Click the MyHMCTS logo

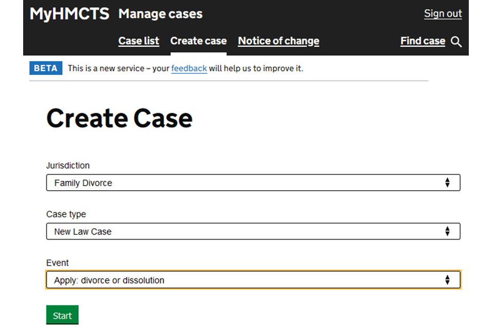[69, 14]
